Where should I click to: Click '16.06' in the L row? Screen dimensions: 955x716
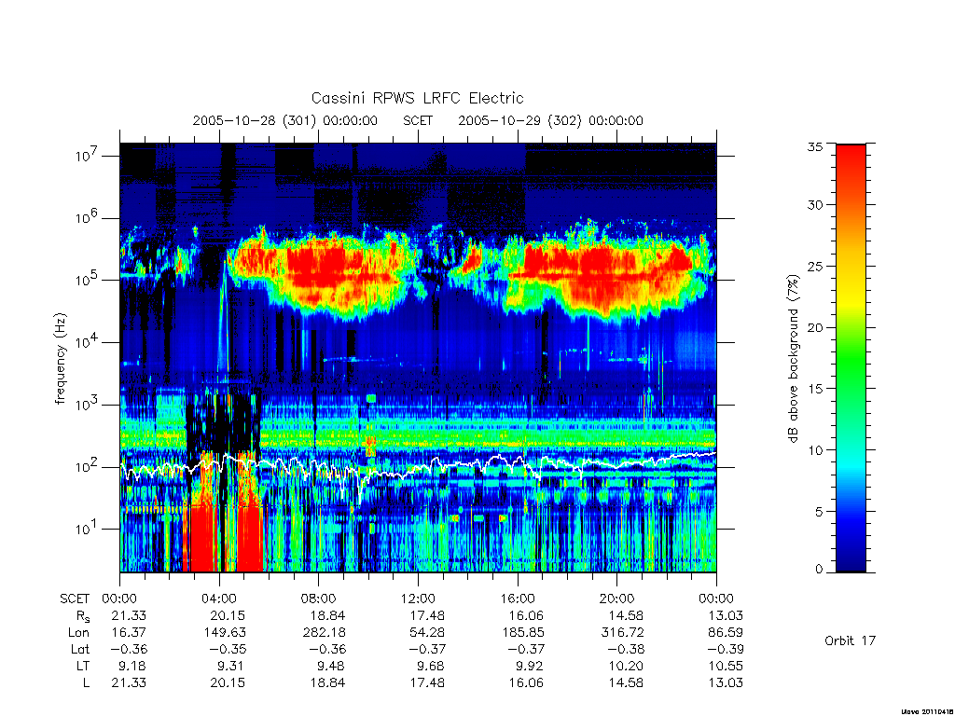pos(526,682)
